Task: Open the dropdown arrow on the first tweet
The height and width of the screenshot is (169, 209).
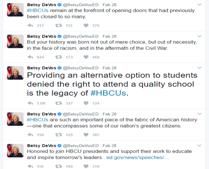Action: click(199, 5)
